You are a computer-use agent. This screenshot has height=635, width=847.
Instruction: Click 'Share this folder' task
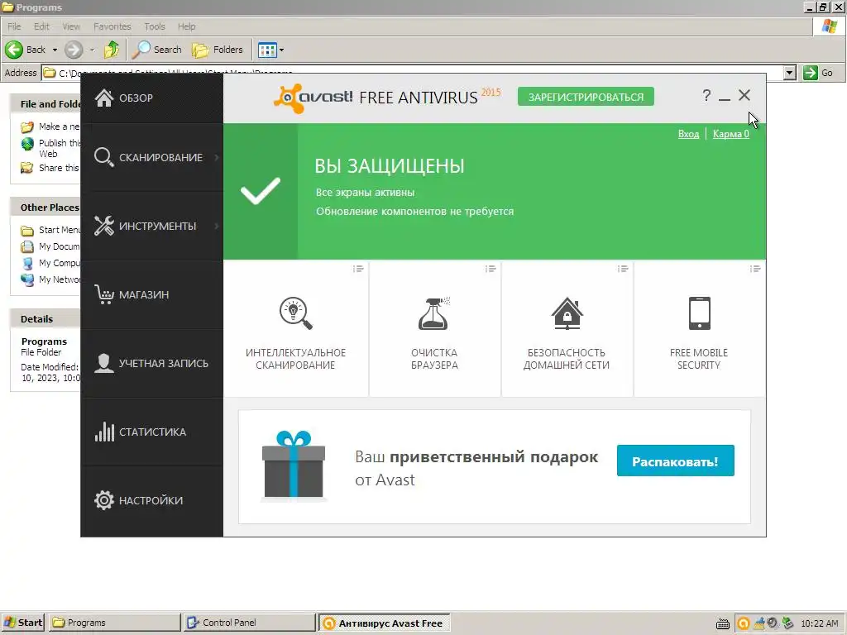point(50,168)
